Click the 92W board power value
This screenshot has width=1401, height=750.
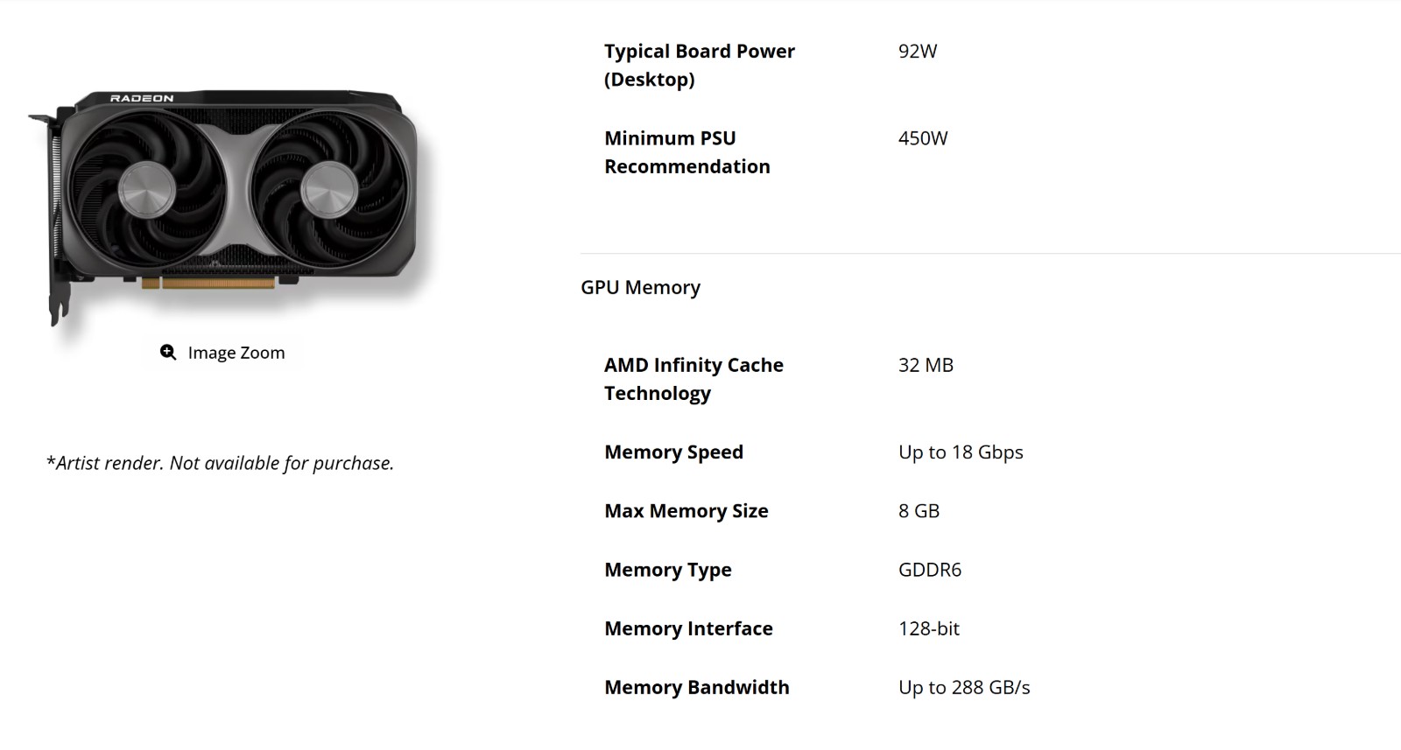click(x=918, y=52)
